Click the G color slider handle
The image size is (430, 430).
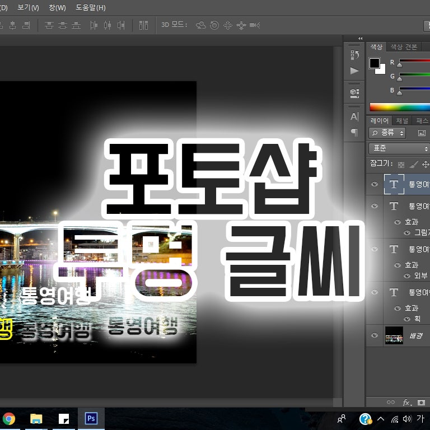tap(400, 79)
